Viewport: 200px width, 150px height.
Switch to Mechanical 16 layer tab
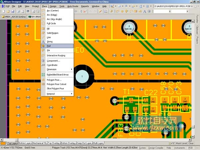(x=39, y=143)
